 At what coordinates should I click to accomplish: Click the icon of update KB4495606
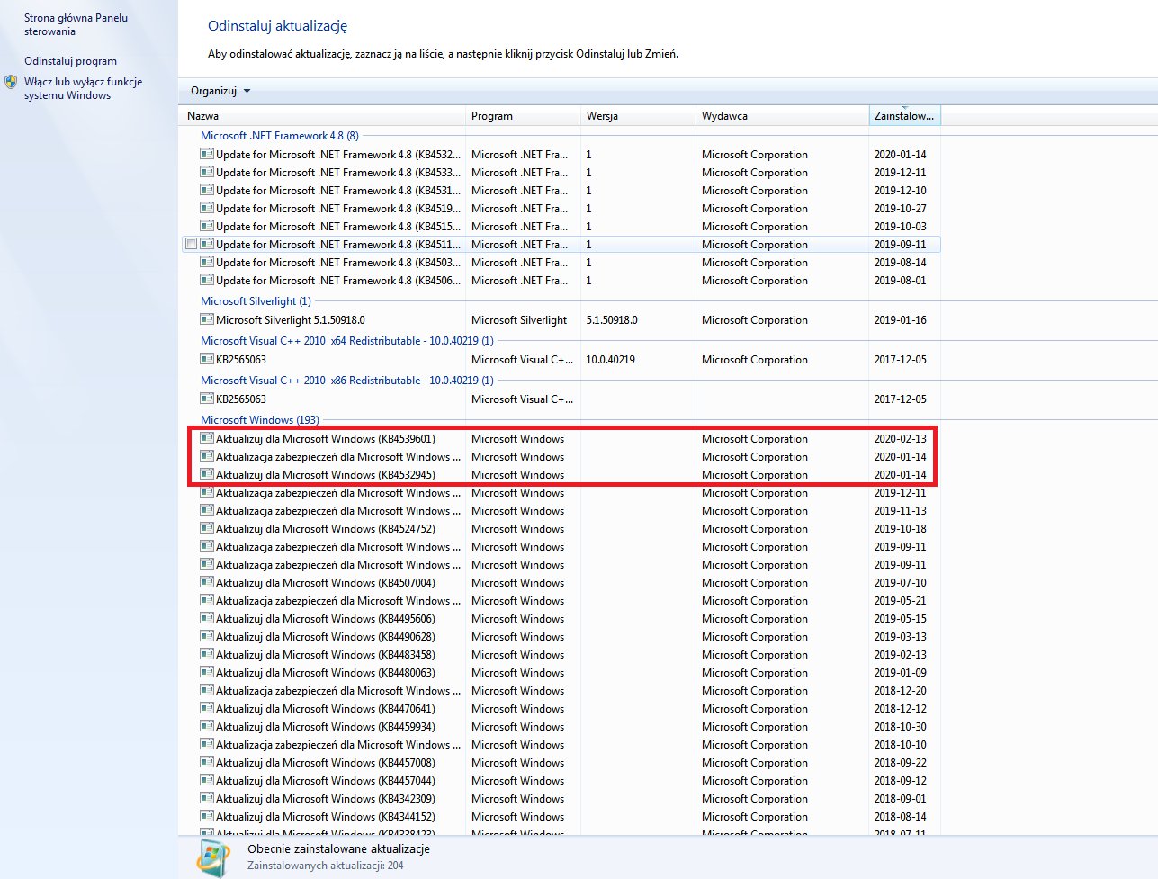tap(207, 618)
